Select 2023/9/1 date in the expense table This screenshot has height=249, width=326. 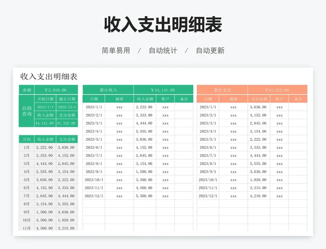[208, 172]
